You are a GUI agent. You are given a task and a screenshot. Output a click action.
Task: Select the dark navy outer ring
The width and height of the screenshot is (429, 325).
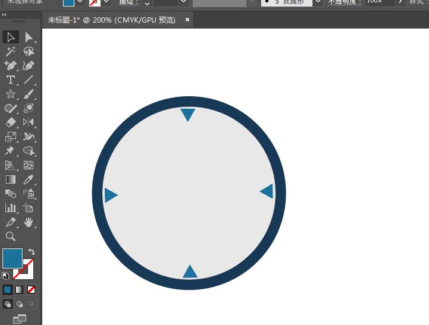(189, 102)
